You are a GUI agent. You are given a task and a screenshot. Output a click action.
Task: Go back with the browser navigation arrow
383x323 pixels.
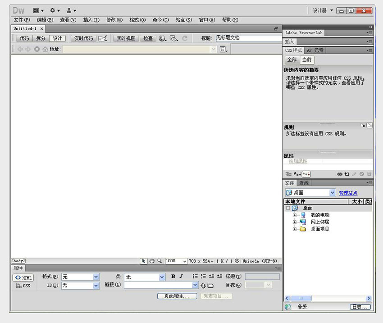pyautogui.click(x=20, y=49)
